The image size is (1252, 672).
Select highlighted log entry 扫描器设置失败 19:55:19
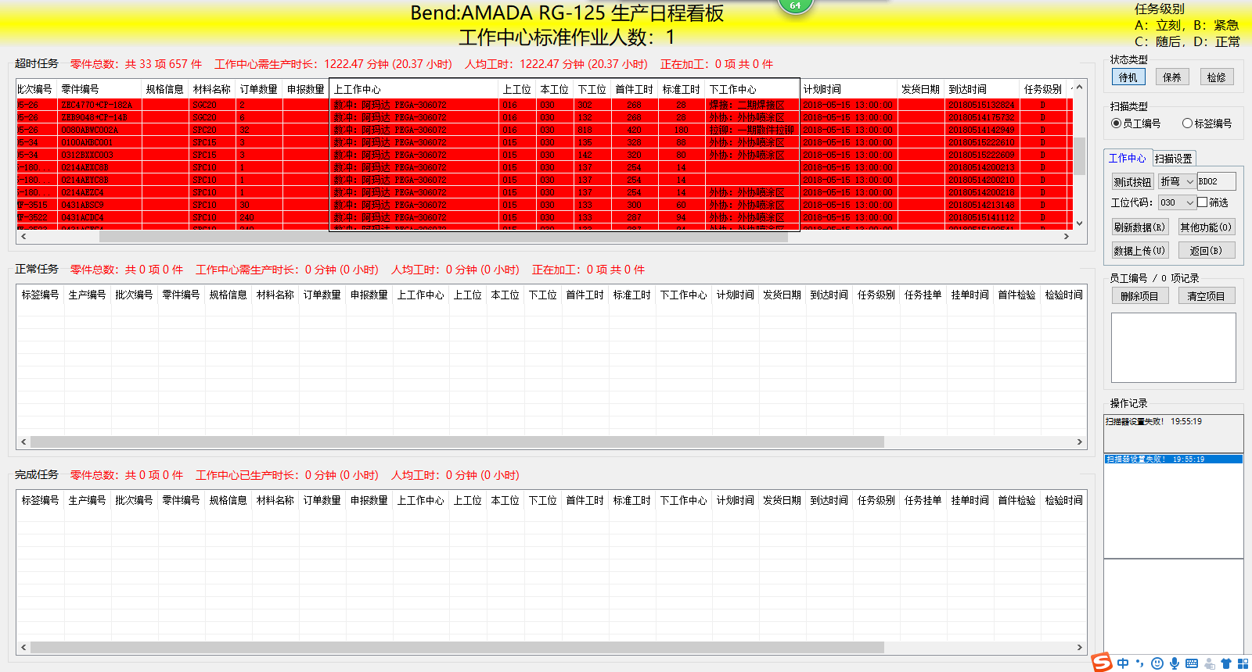[x=1173, y=459]
